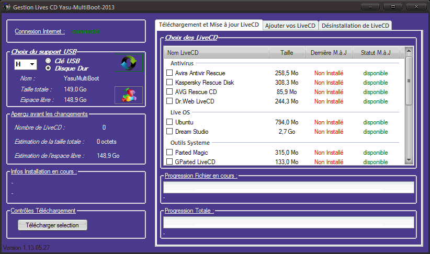Click the application icon in title bar
This screenshot has width=430, height=254.
7,7
